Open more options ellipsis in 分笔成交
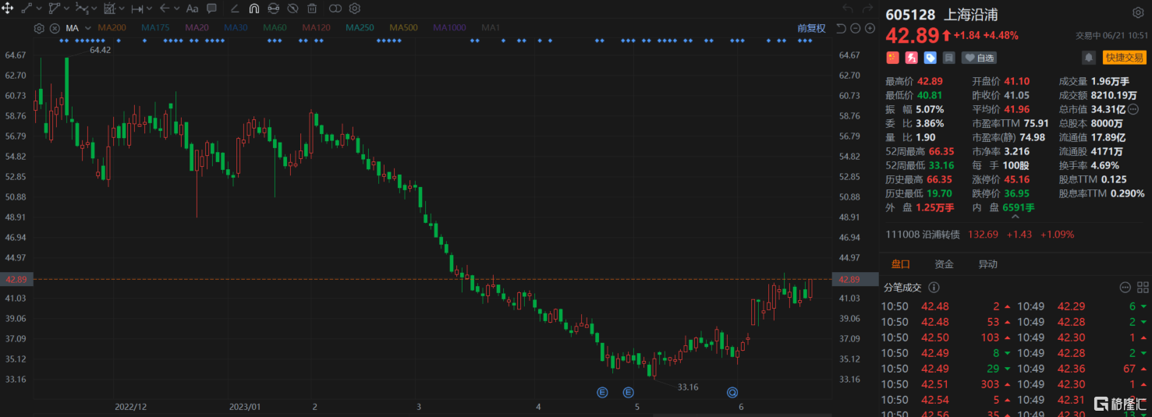Image resolution: width=1152 pixels, height=417 pixels. coord(1125,288)
